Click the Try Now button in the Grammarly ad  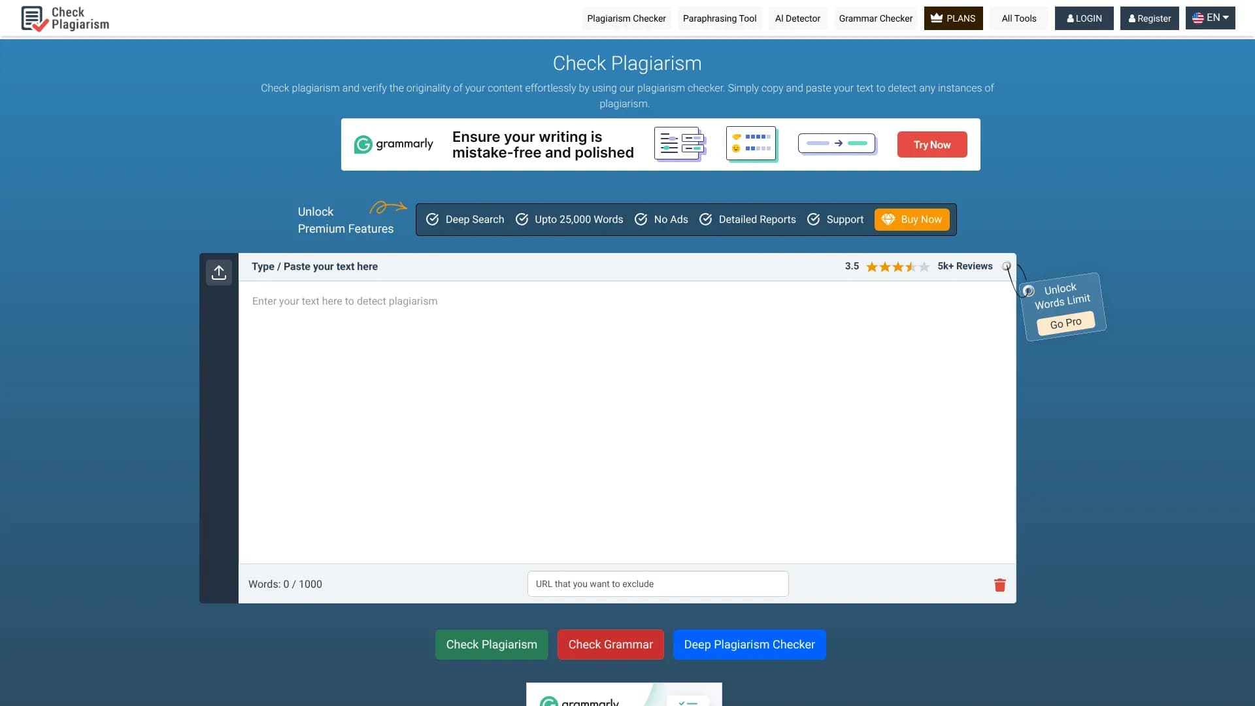pyautogui.click(x=932, y=144)
